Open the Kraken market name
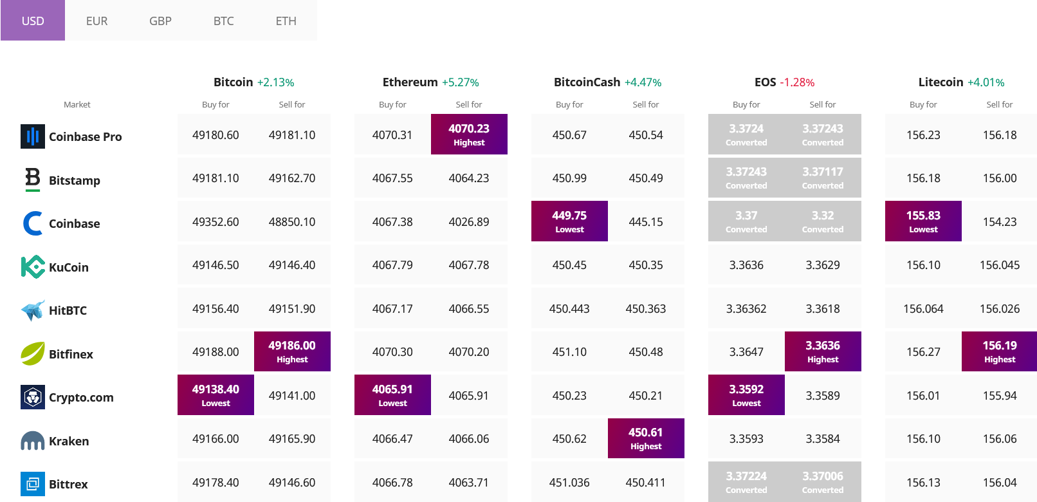 [x=69, y=441]
